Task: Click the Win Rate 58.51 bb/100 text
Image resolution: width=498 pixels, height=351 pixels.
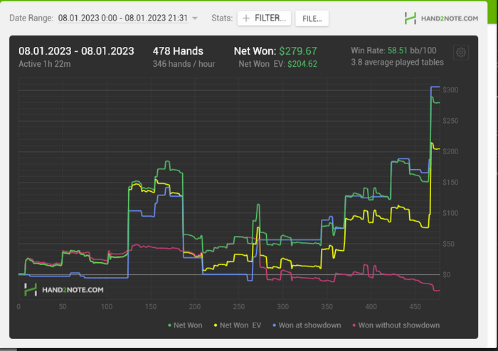Action: point(393,50)
